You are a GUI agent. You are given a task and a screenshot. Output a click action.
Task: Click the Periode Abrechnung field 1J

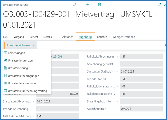tap(57, 109)
